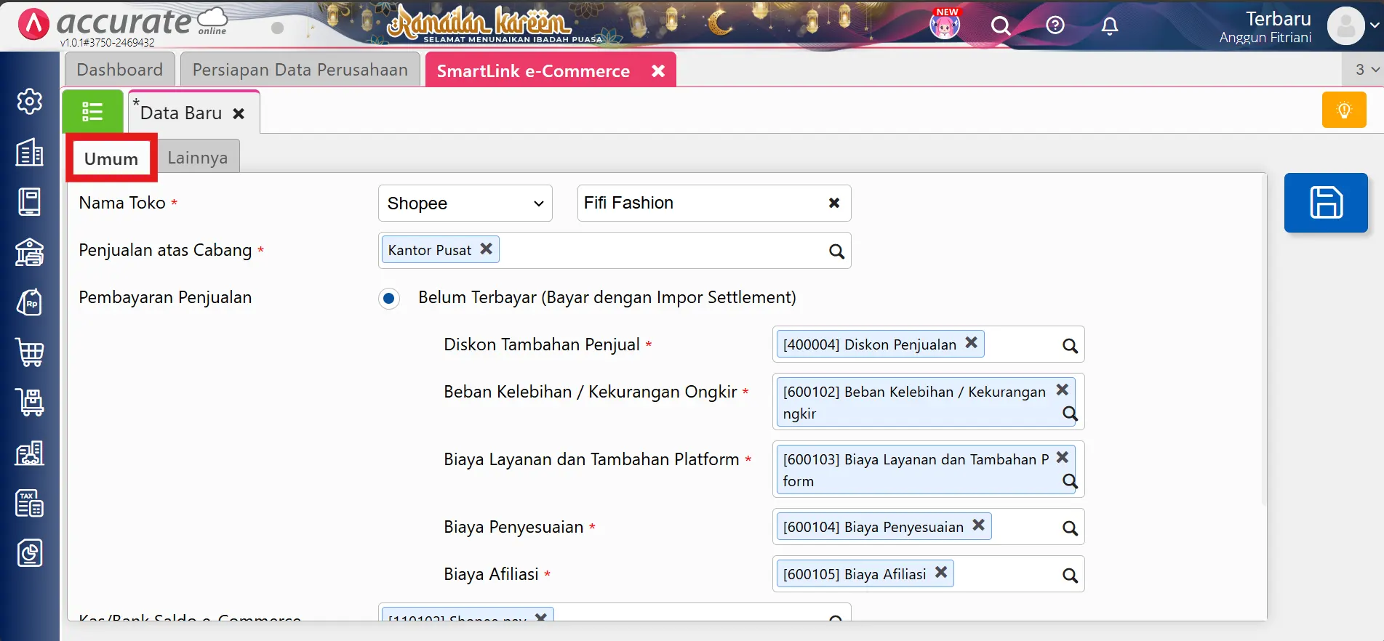This screenshot has width=1384, height=641.
Task: Switch to the Umum tab
Action: [111, 158]
